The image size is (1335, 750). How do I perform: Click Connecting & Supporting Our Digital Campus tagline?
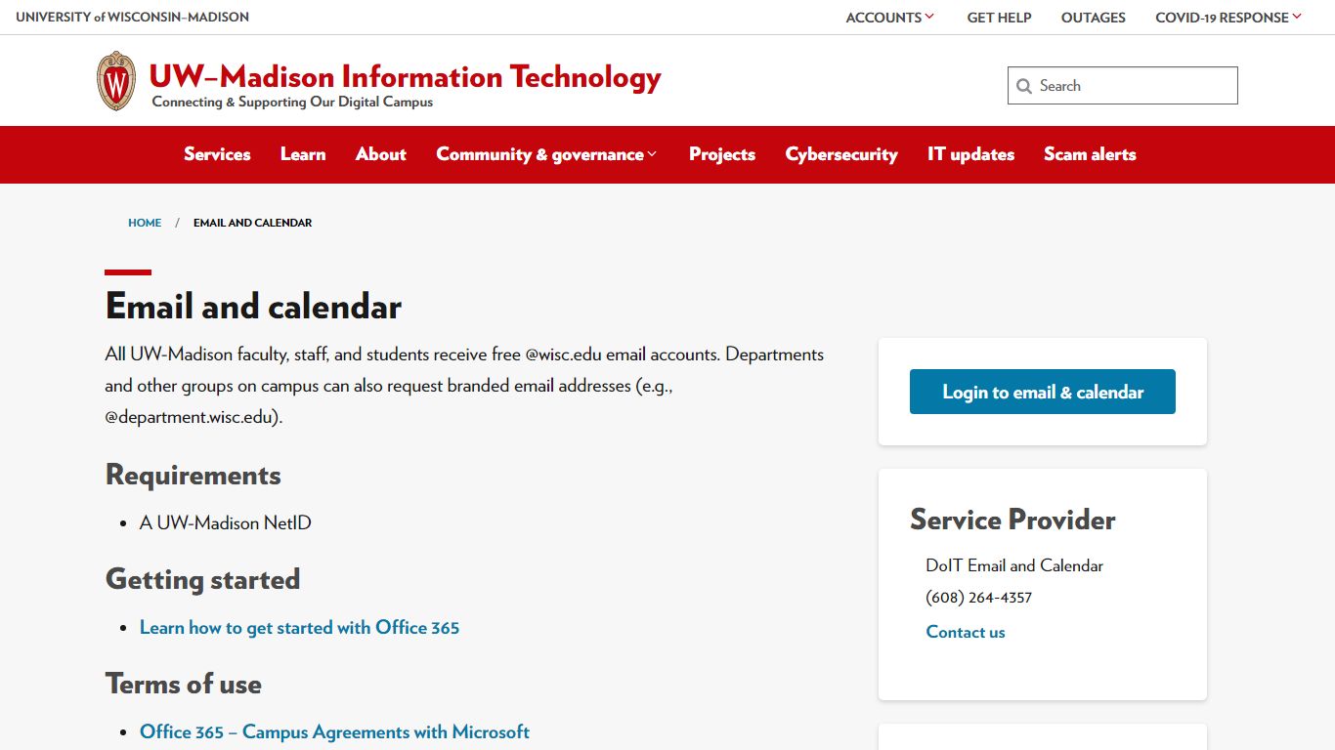click(292, 102)
